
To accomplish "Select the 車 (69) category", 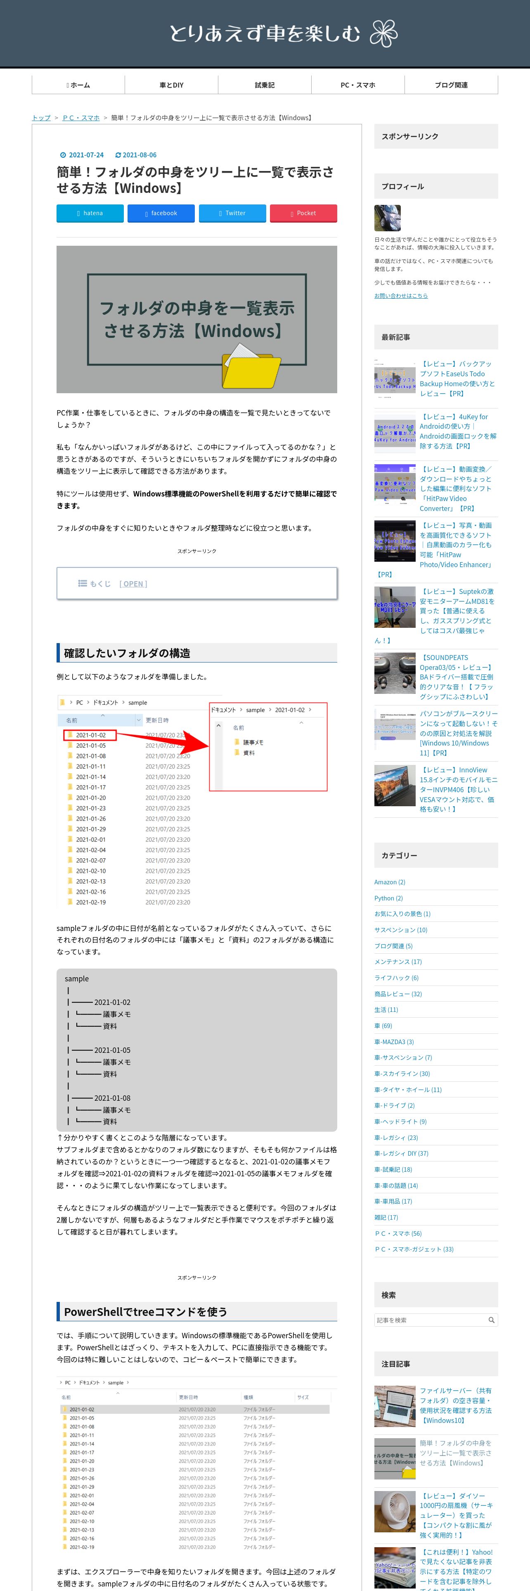I will click(x=383, y=1026).
